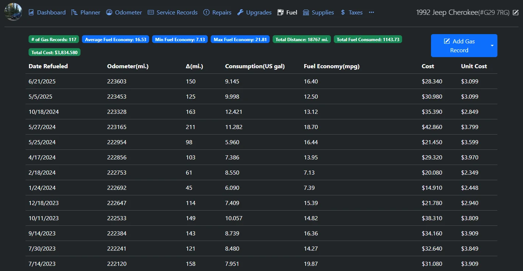Image resolution: width=523 pixels, height=271 pixels.
Task: Click the Fuel Economy(mpg) column header
Action: pyautogui.click(x=331, y=66)
